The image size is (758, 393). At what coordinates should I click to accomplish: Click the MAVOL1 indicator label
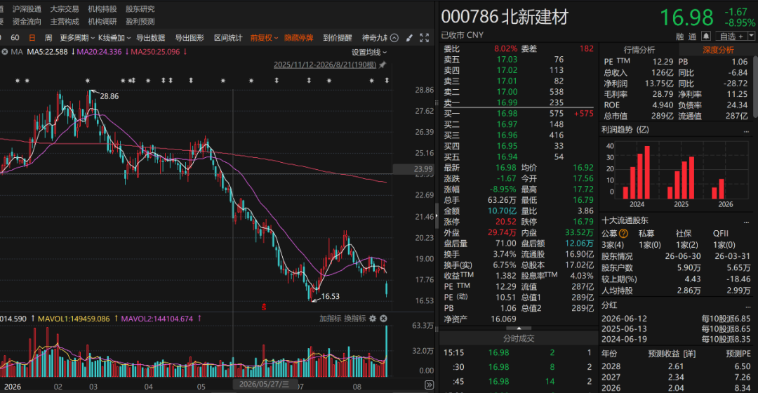tap(74, 319)
